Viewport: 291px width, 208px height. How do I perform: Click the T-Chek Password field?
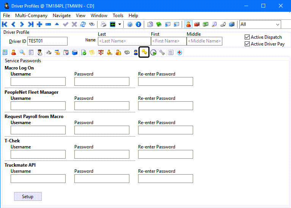[102, 154]
